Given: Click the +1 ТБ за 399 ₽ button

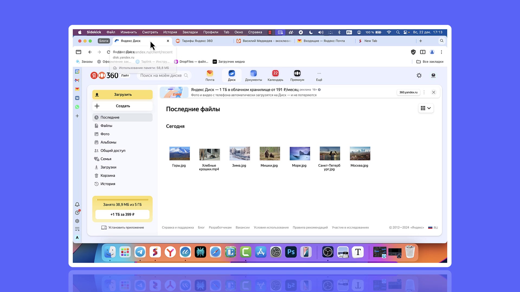Looking at the screenshot, I should click(122, 214).
